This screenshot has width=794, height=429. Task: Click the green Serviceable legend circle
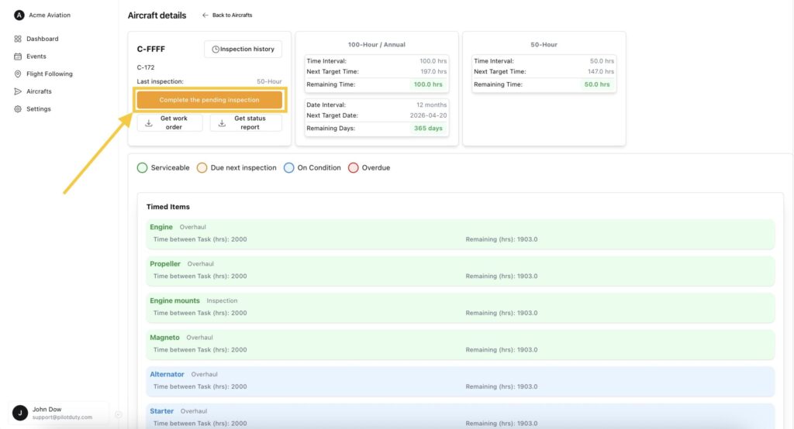(x=142, y=167)
